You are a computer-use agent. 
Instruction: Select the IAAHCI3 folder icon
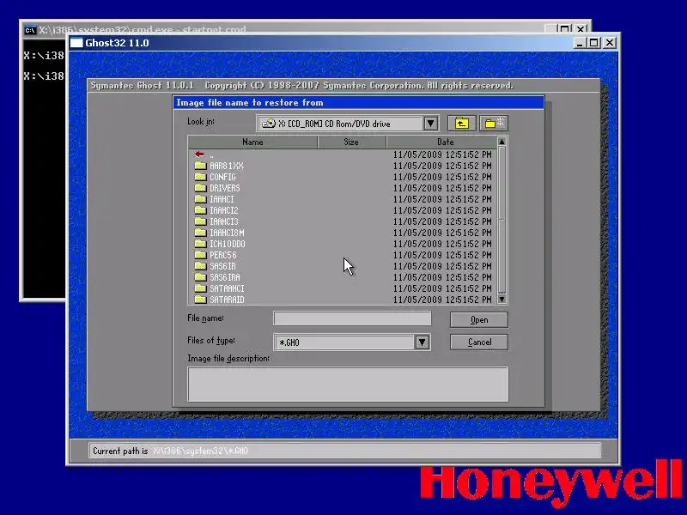(x=200, y=221)
